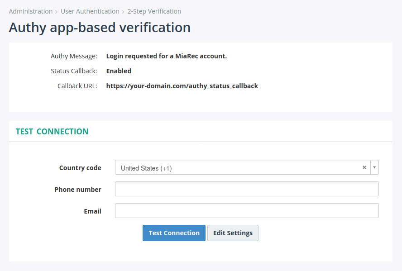Click the Test Connection button
The image size is (402, 271).
click(174, 233)
